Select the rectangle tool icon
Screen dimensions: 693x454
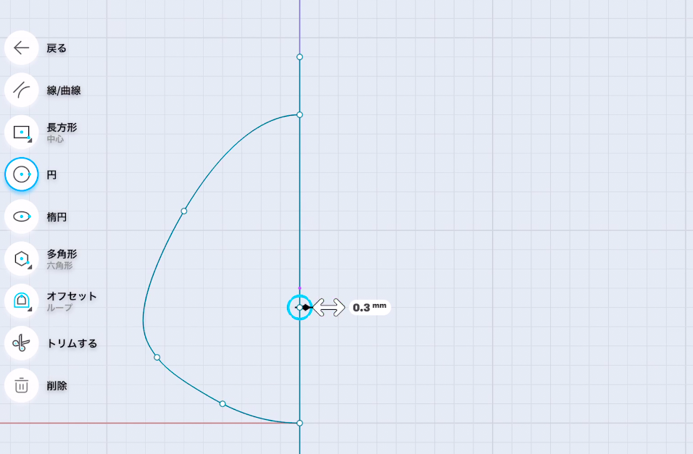point(21,133)
